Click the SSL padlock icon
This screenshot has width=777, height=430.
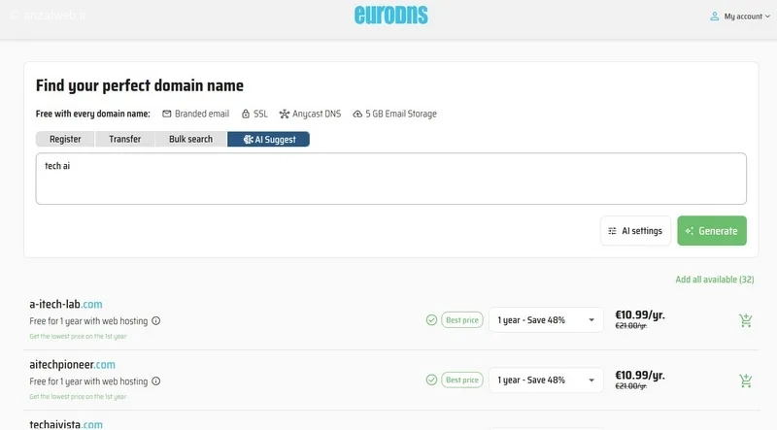click(246, 114)
